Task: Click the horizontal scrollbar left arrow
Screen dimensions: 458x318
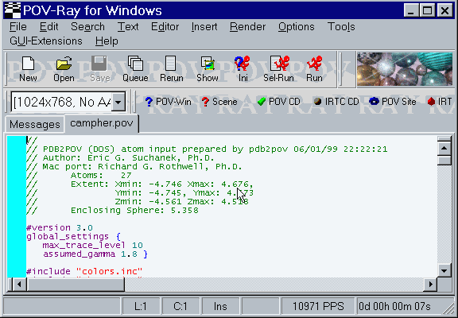Action: pos(20,284)
